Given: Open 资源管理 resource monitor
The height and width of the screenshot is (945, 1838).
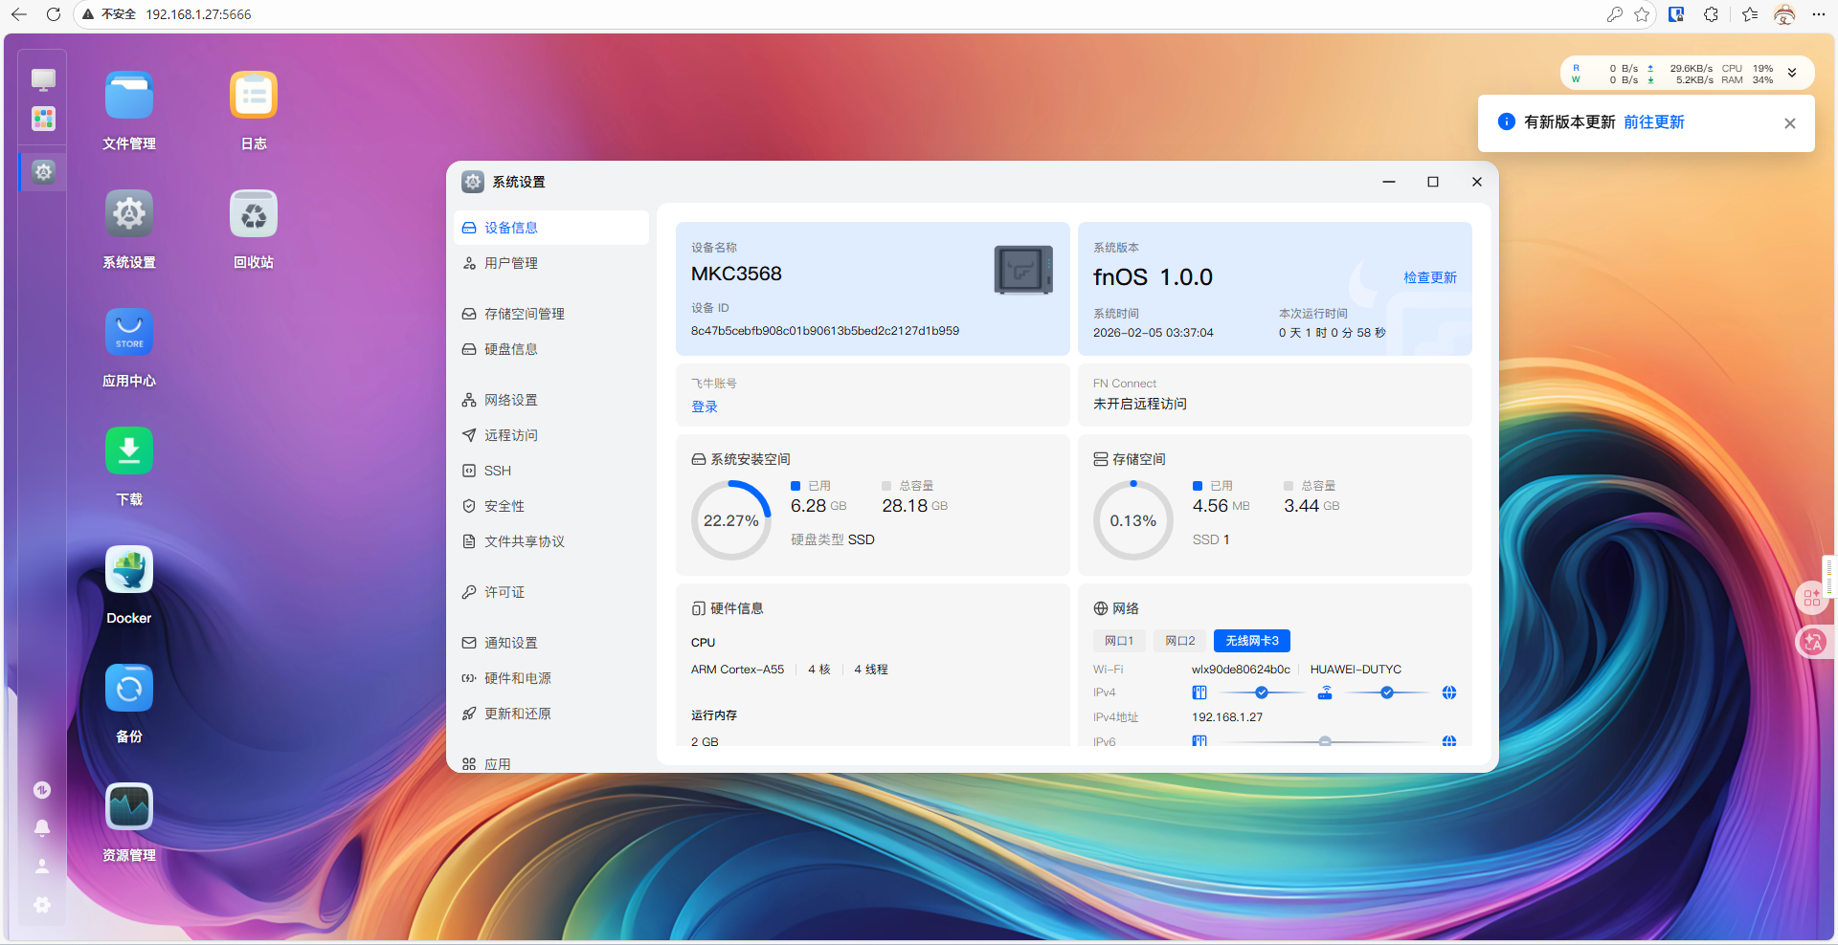Looking at the screenshot, I should coord(128,806).
